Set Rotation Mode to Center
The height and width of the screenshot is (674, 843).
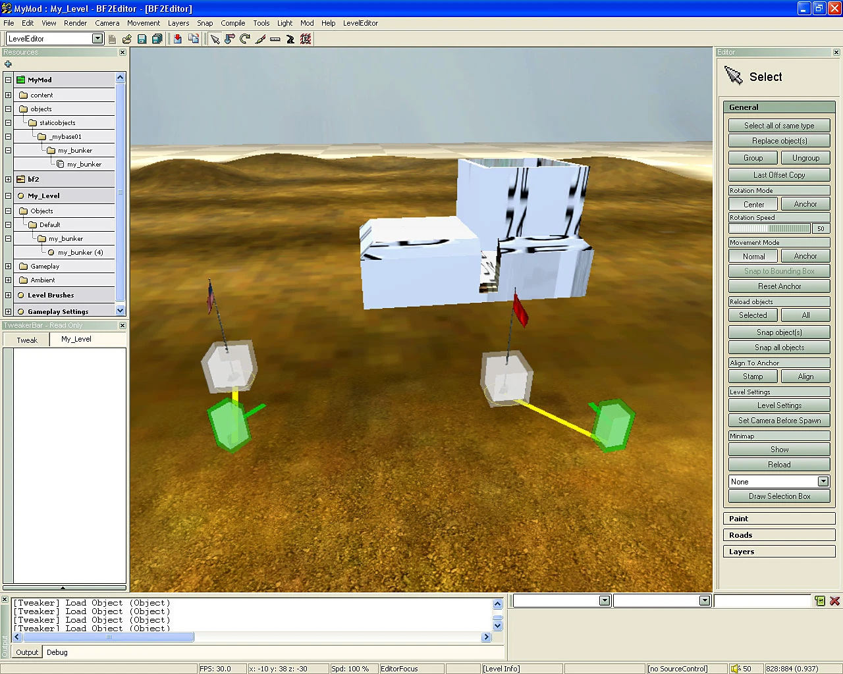point(753,204)
